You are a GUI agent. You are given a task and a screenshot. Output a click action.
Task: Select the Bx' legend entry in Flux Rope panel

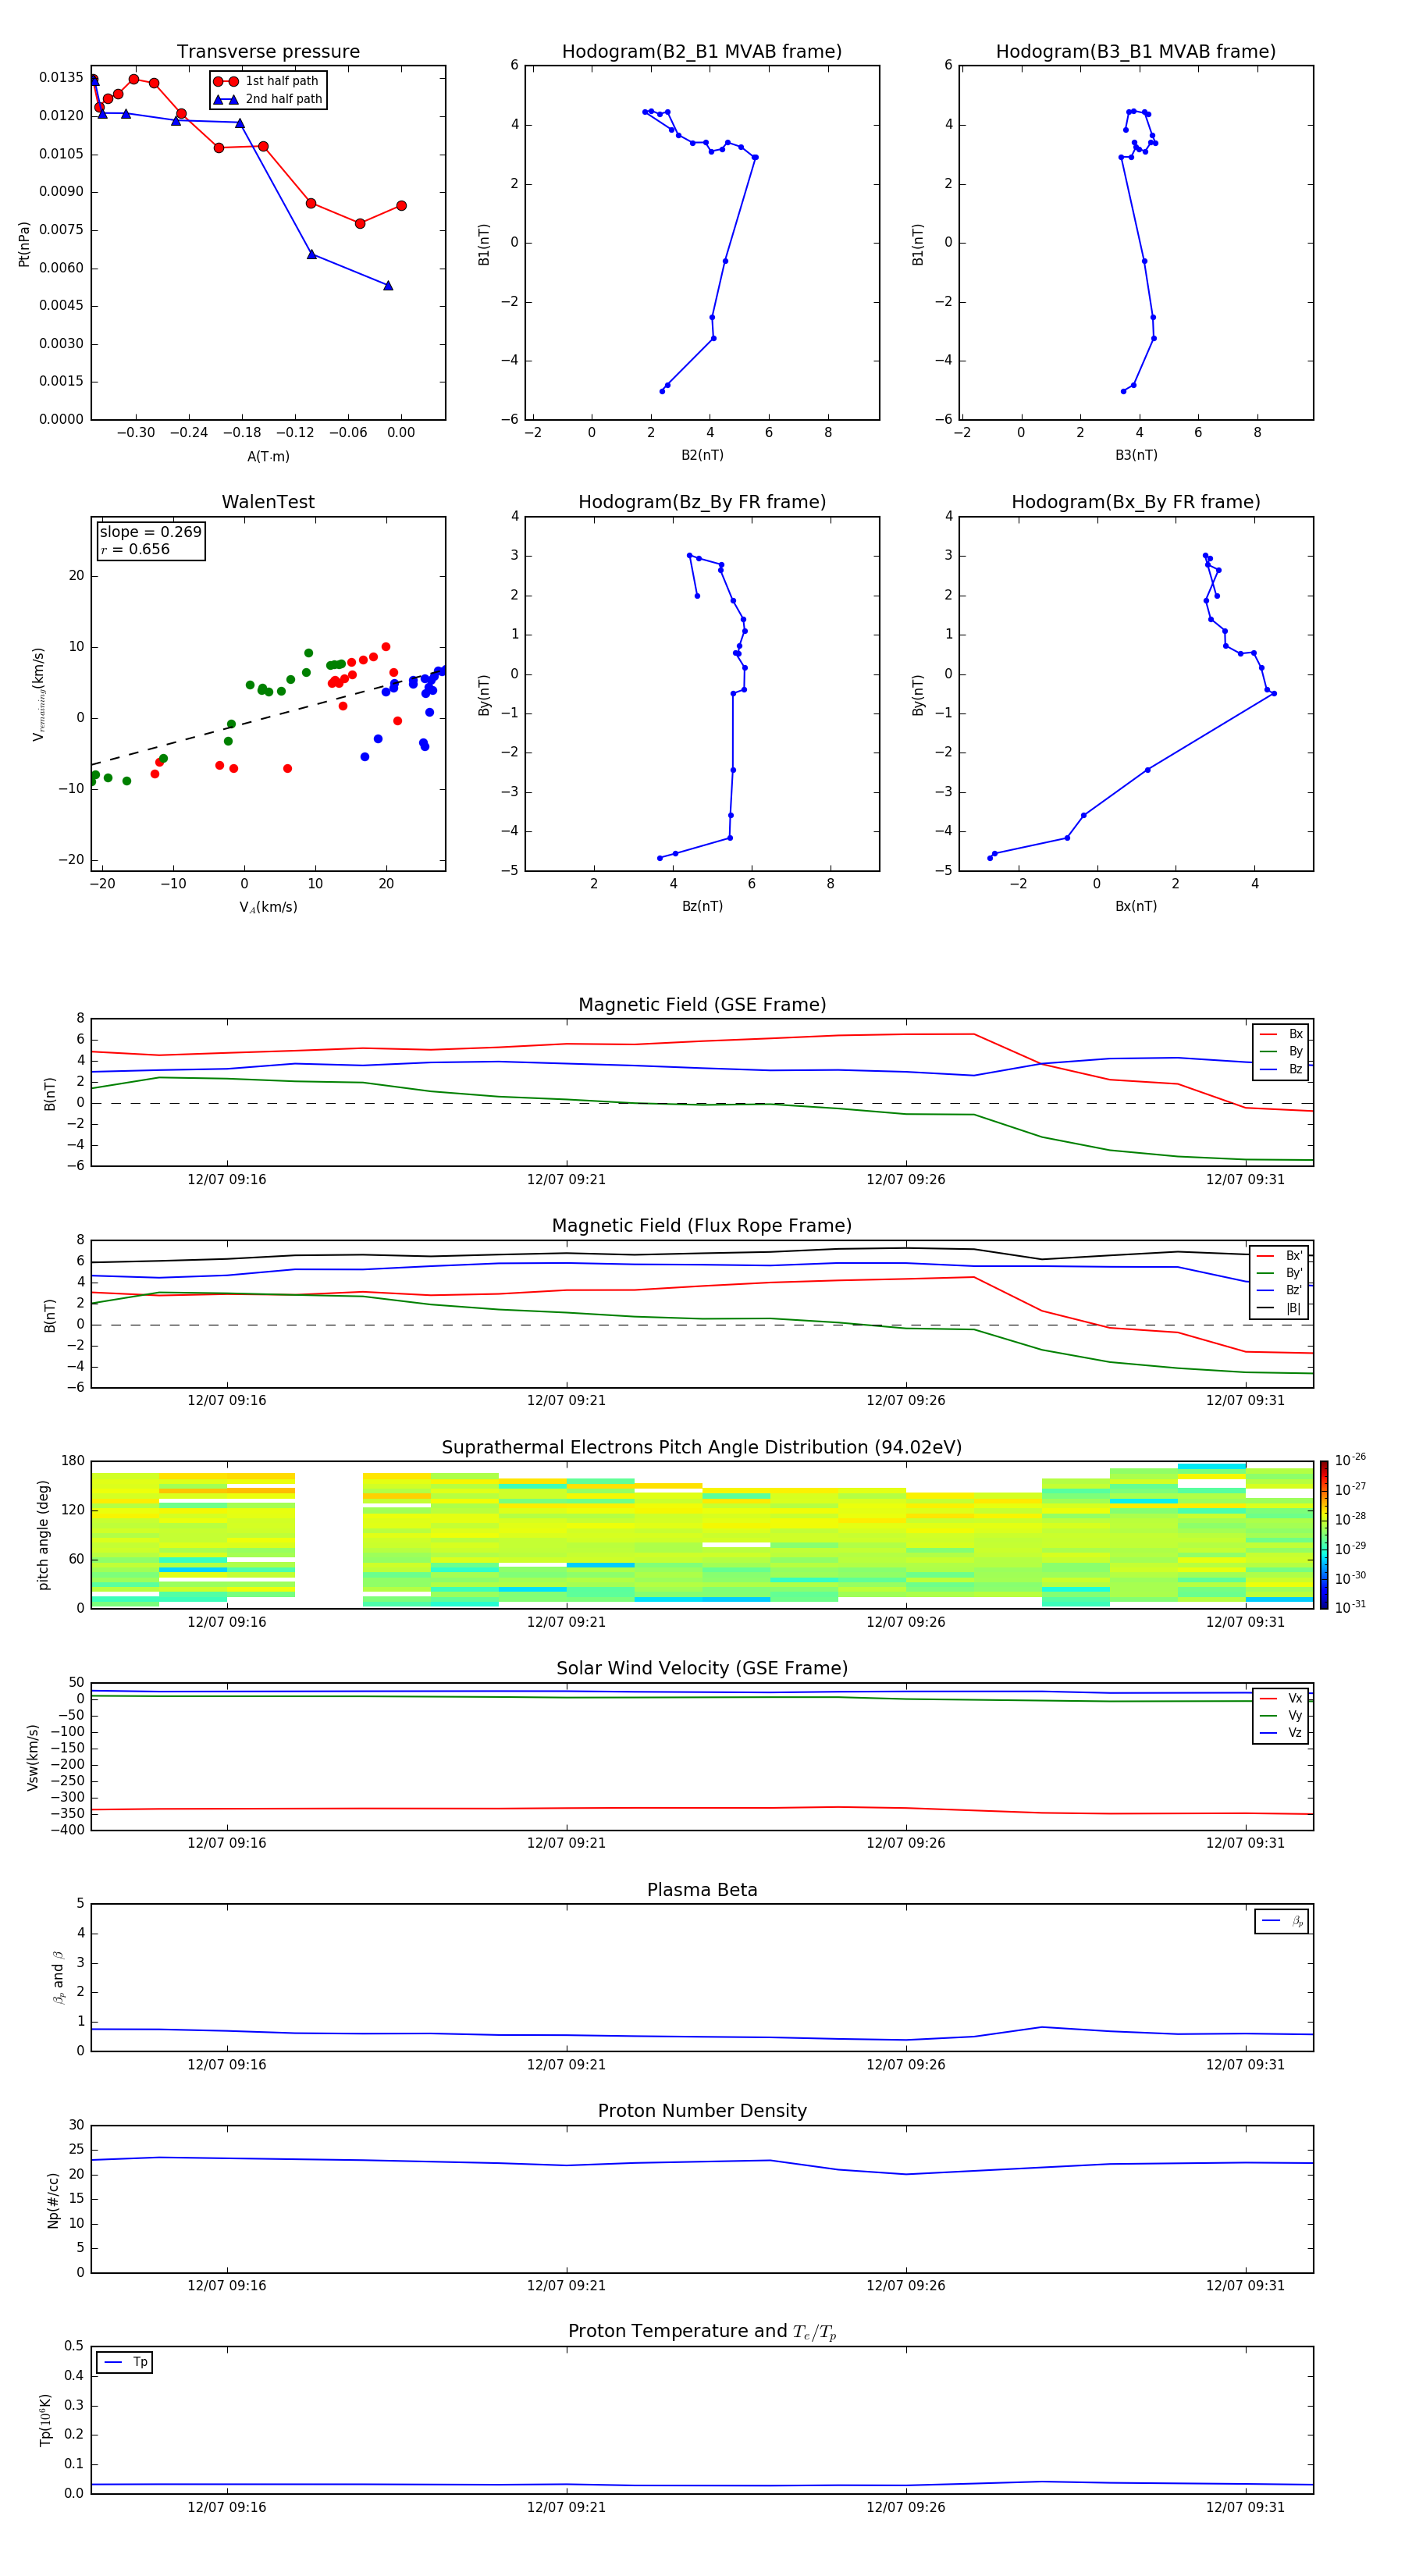1281,1256
